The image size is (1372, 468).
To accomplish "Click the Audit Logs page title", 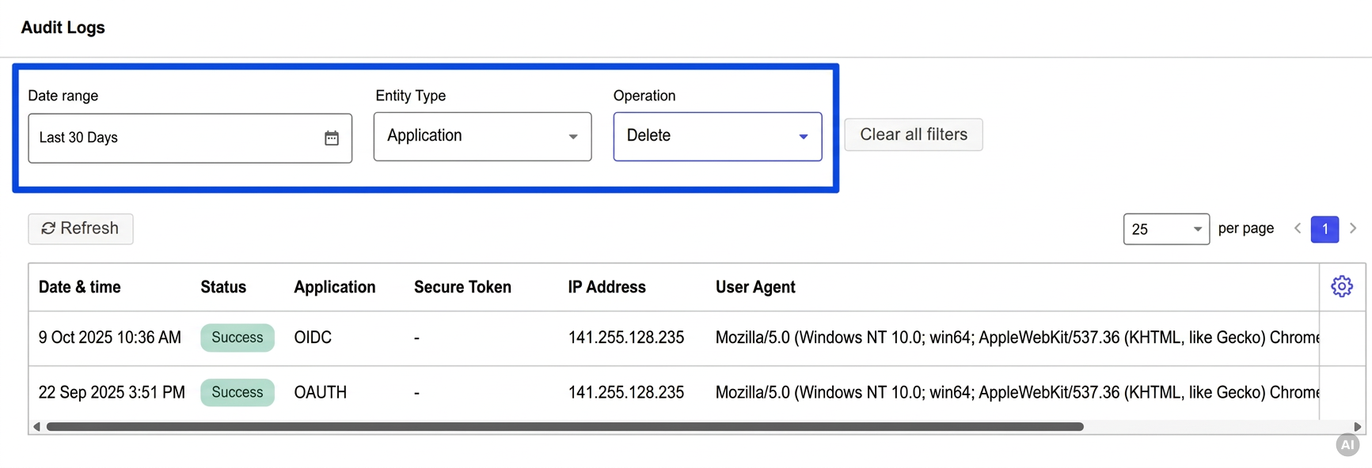I will pos(63,28).
